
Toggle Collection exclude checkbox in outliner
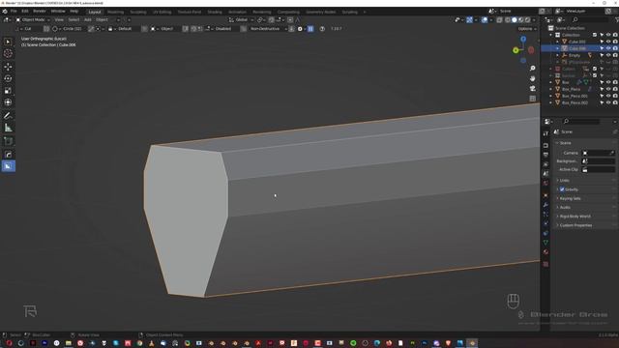[595, 35]
